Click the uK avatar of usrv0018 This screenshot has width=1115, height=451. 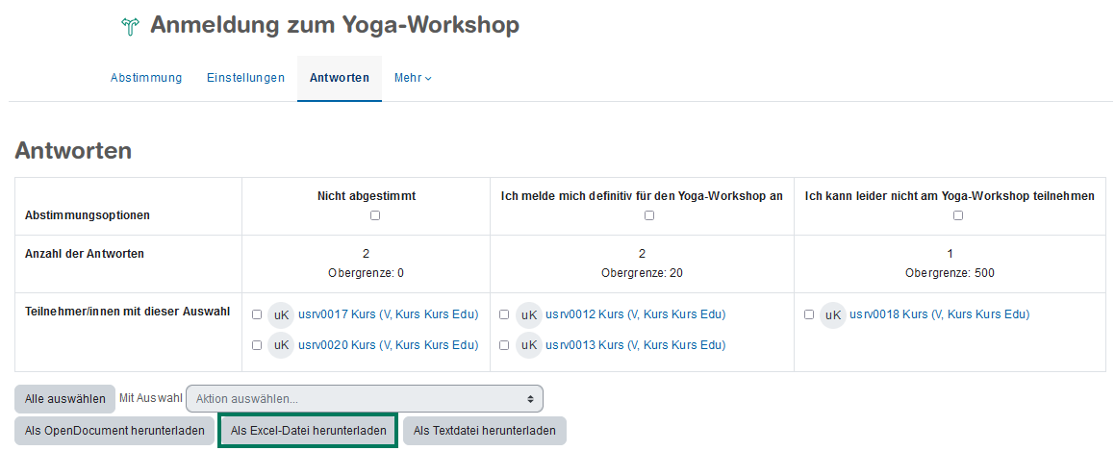[832, 314]
